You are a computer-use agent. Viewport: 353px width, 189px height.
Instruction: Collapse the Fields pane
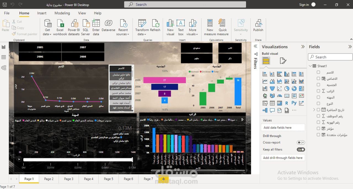[350, 47]
